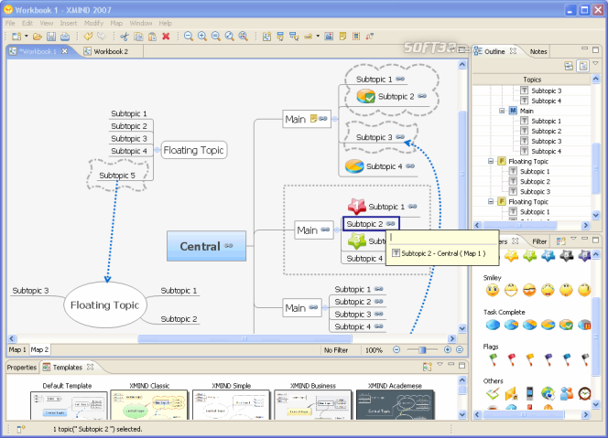Click the 100% zoom indicator
This screenshot has height=438, width=608.
(374, 350)
